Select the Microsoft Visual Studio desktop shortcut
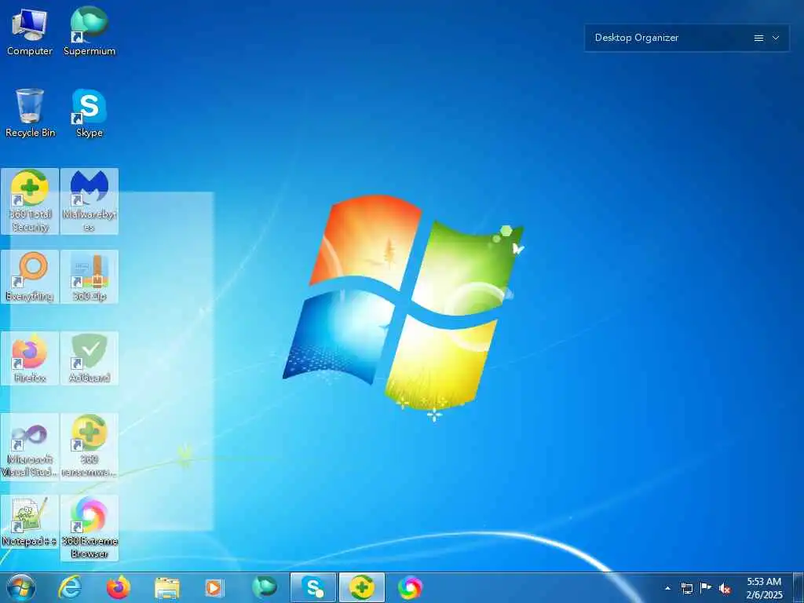Viewport: 804px width, 603px height. (x=30, y=446)
